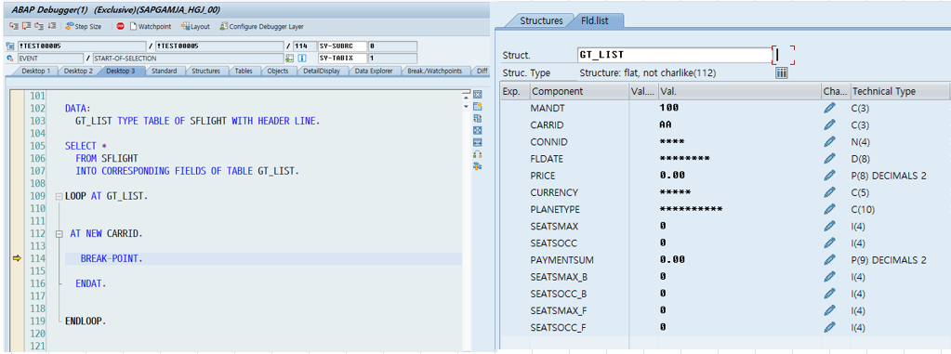This screenshot has height=354, width=951.
Task: Open the Tables tab
Action: pyautogui.click(x=244, y=71)
